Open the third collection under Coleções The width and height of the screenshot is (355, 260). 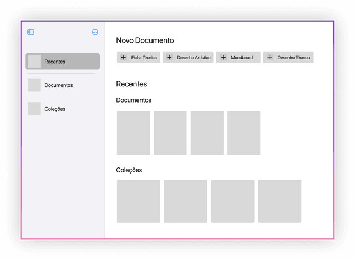coord(232,201)
